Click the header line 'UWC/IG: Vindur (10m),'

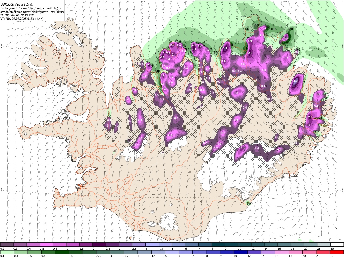click(17, 5)
